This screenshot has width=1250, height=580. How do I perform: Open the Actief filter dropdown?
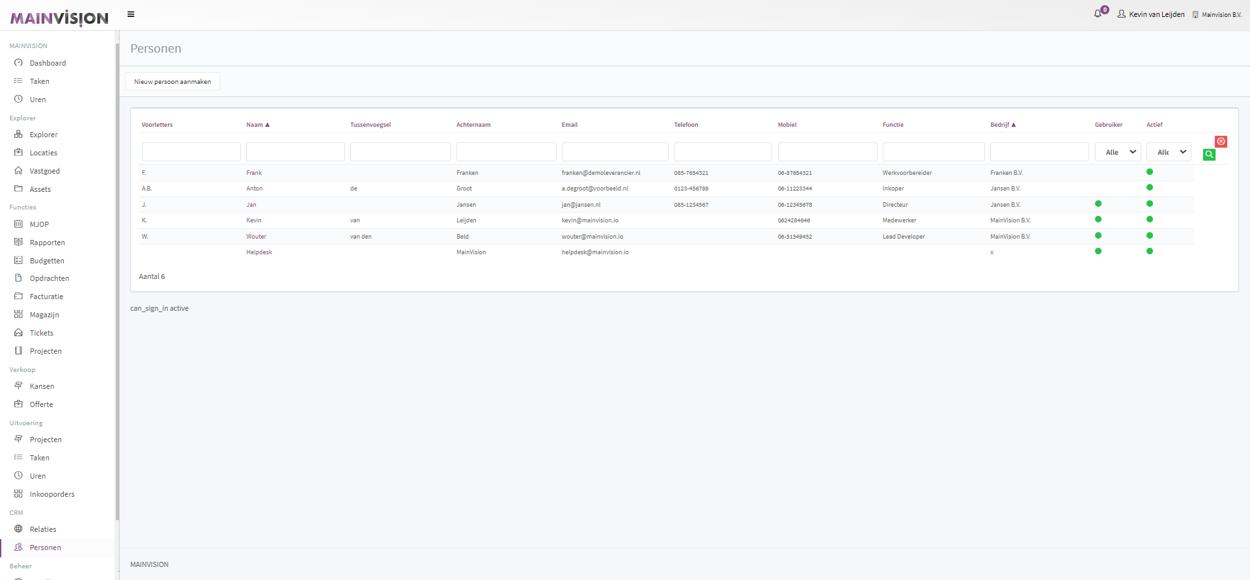(x=1169, y=152)
